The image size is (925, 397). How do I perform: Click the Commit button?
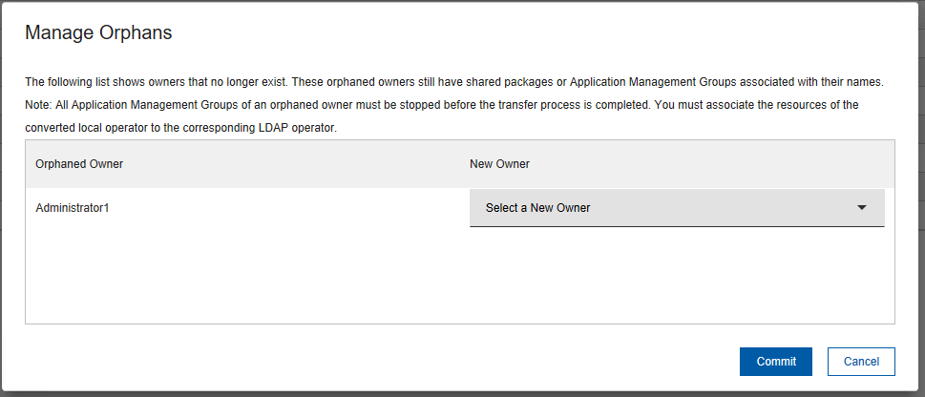coord(775,362)
